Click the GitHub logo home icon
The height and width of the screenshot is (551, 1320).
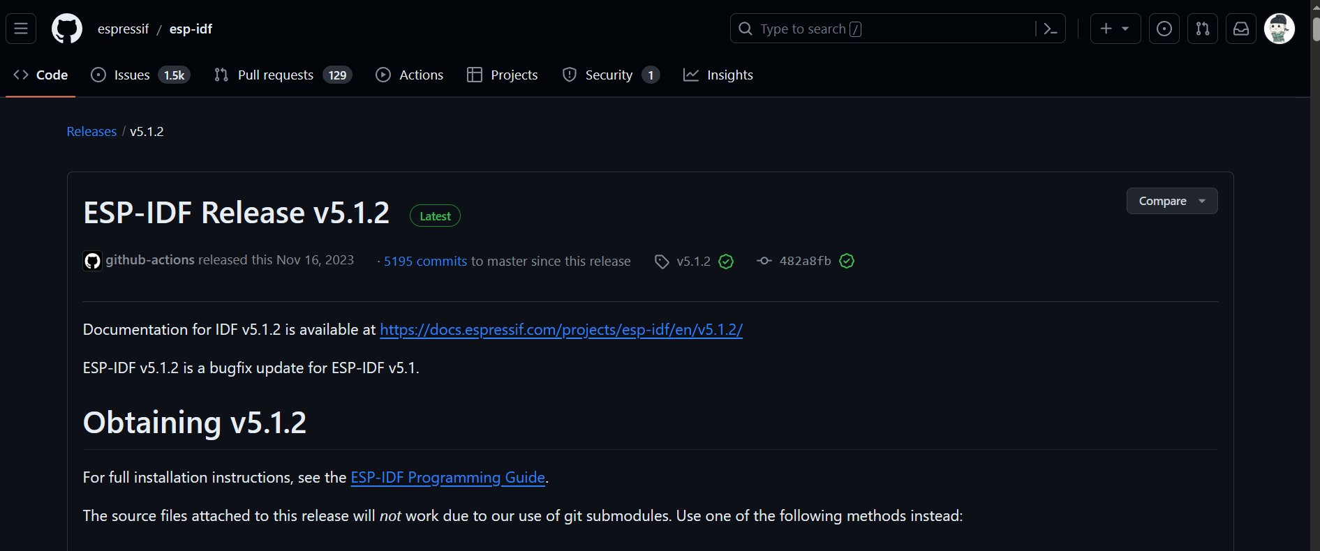click(67, 29)
